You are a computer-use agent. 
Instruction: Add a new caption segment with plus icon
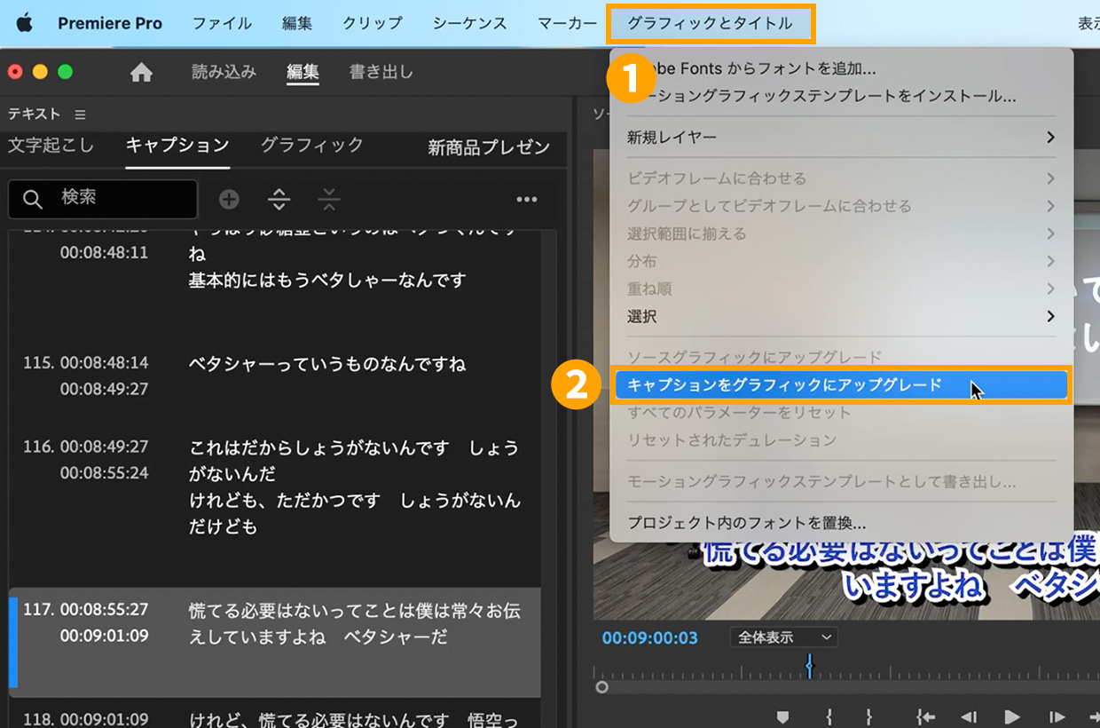click(x=229, y=200)
